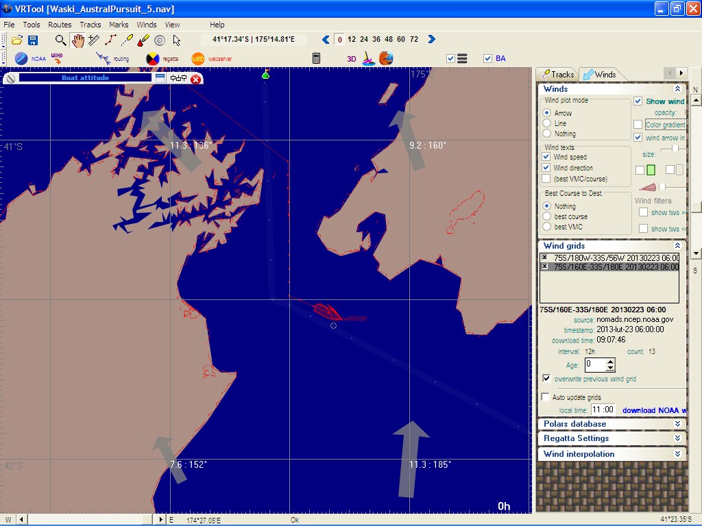Click the regatta icon
The width and height of the screenshot is (702, 526).
[153, 59]
